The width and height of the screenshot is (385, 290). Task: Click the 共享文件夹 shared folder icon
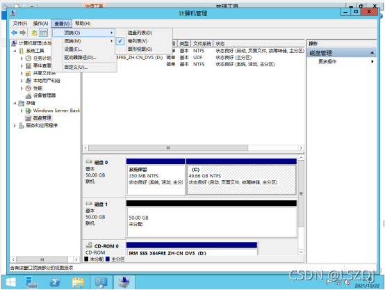(x=28, y=73)
